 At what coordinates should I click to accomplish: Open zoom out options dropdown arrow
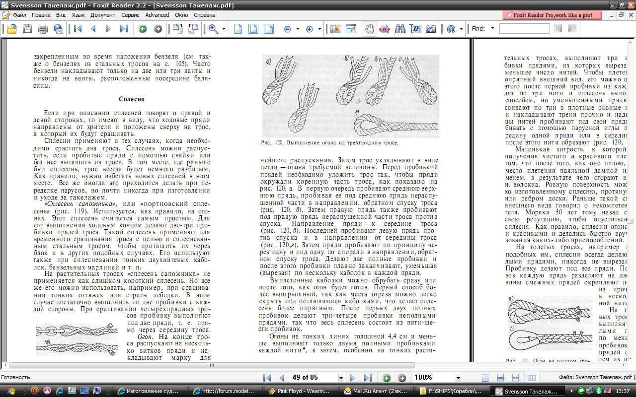[297, 29]
